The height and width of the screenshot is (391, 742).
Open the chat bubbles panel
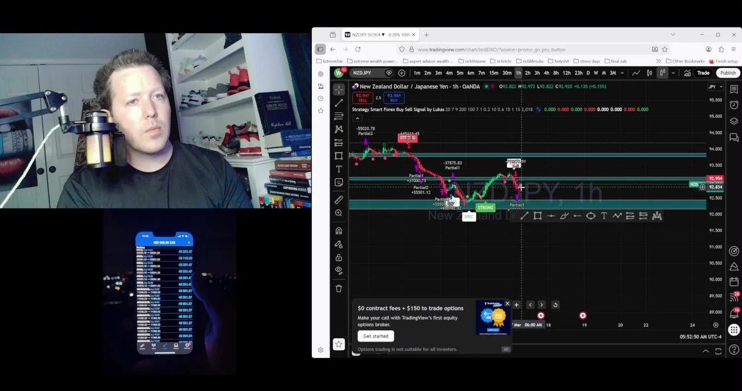734,137
